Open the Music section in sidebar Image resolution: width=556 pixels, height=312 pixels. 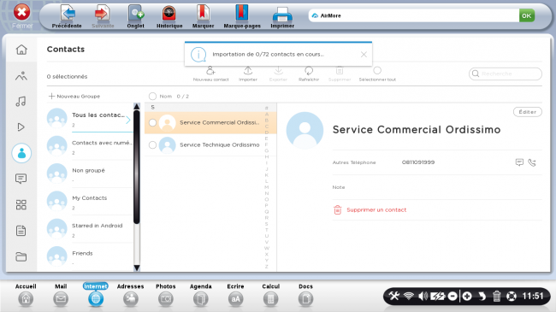21,102
